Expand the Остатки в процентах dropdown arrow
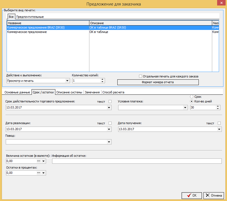 pyautogui.click(x=43, y=173)
